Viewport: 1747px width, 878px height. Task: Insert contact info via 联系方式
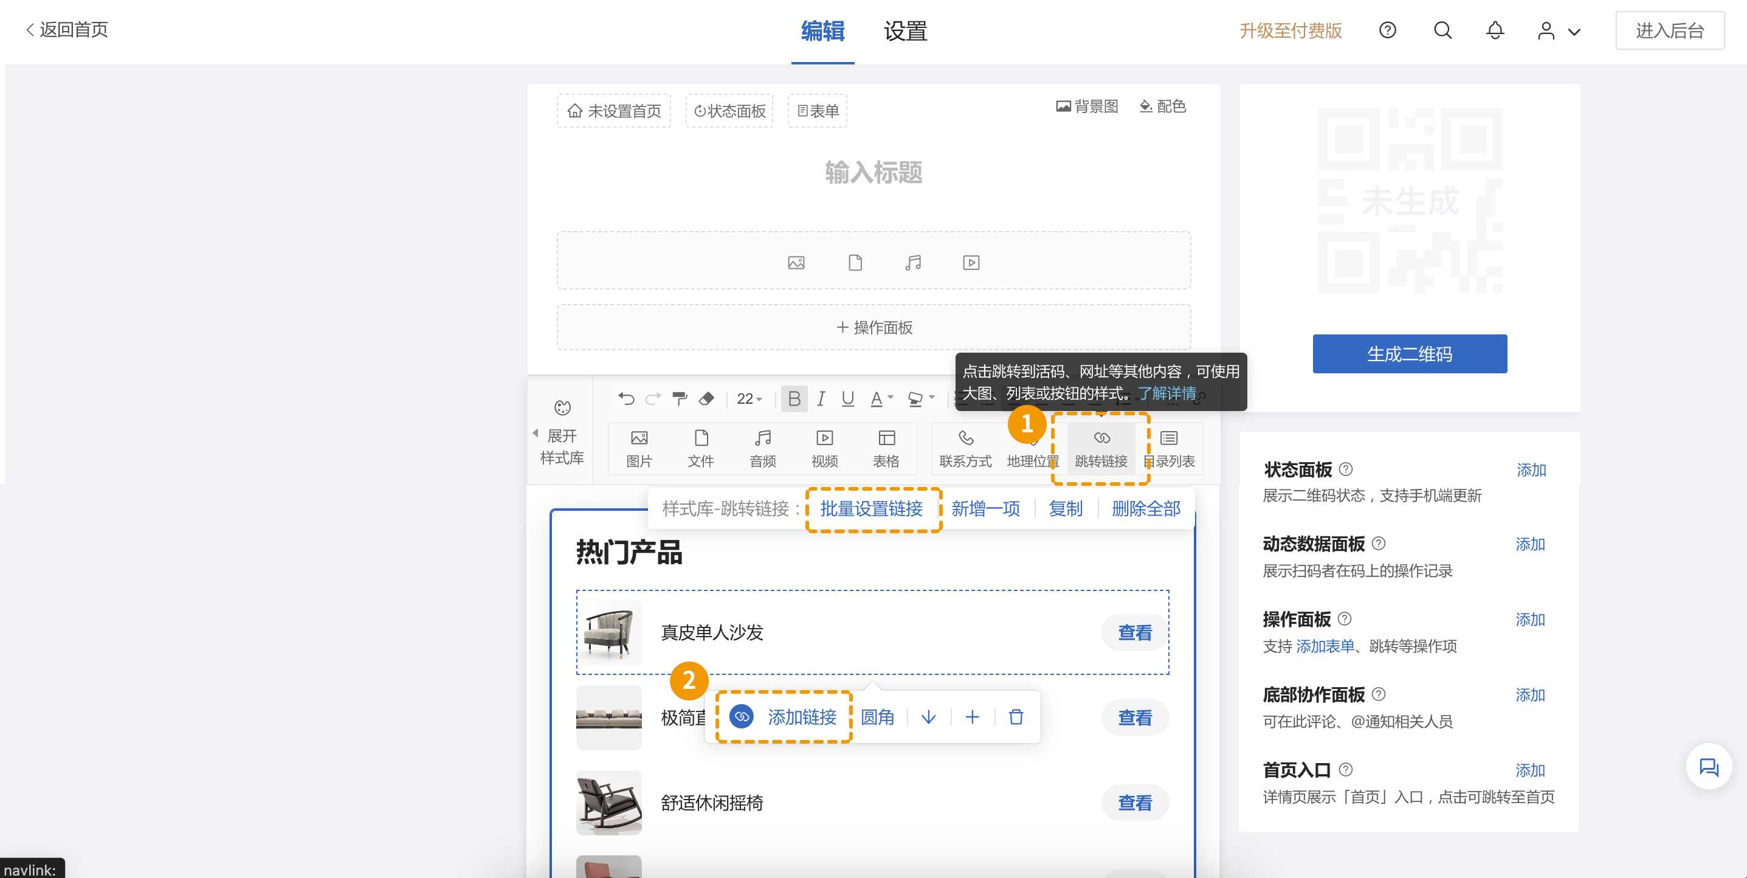click(x=966, y=449)
